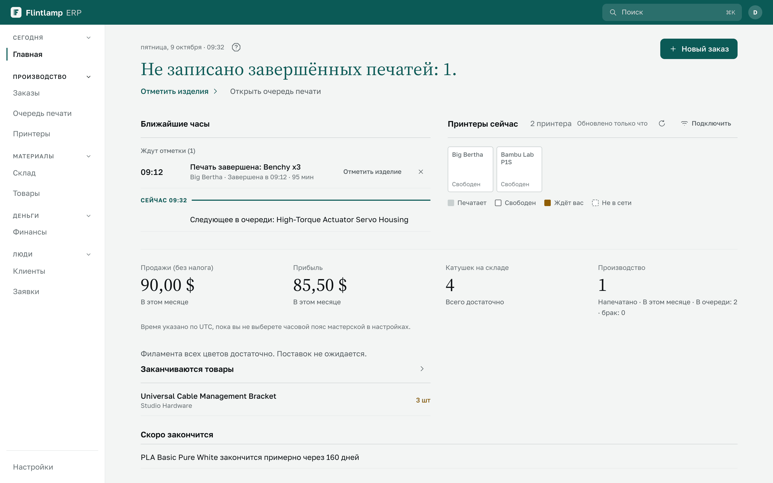Toggle the Свободен legend box
The image size is (773, 483).
pos(498,203)
